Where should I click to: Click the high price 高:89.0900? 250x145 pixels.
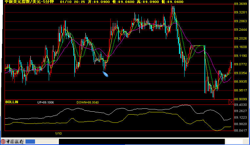(x=148, y=2)
